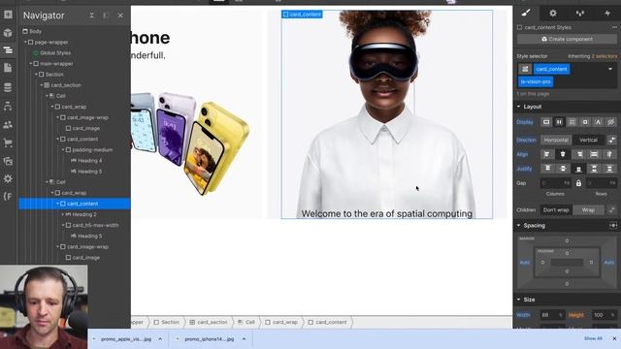Image resolution: width=621 pixels, height=349 pixels.
Task: Collapse the card_section tree node
Action: [41, 85]
